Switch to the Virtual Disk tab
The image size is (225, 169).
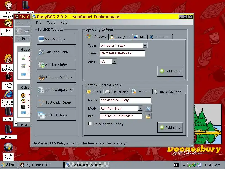click(x=116, y=92)
